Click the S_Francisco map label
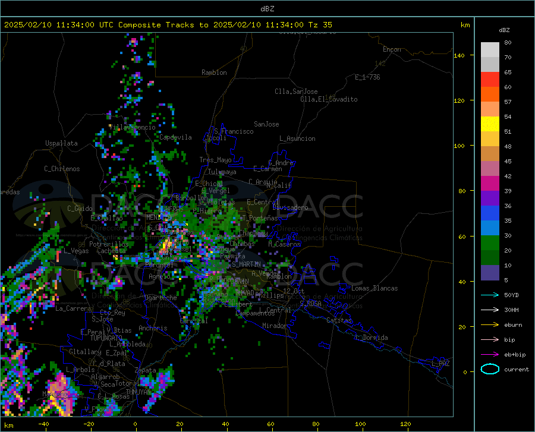Image resolution: width=535 pixels, height=432 pixels. [x=234, y=131]
